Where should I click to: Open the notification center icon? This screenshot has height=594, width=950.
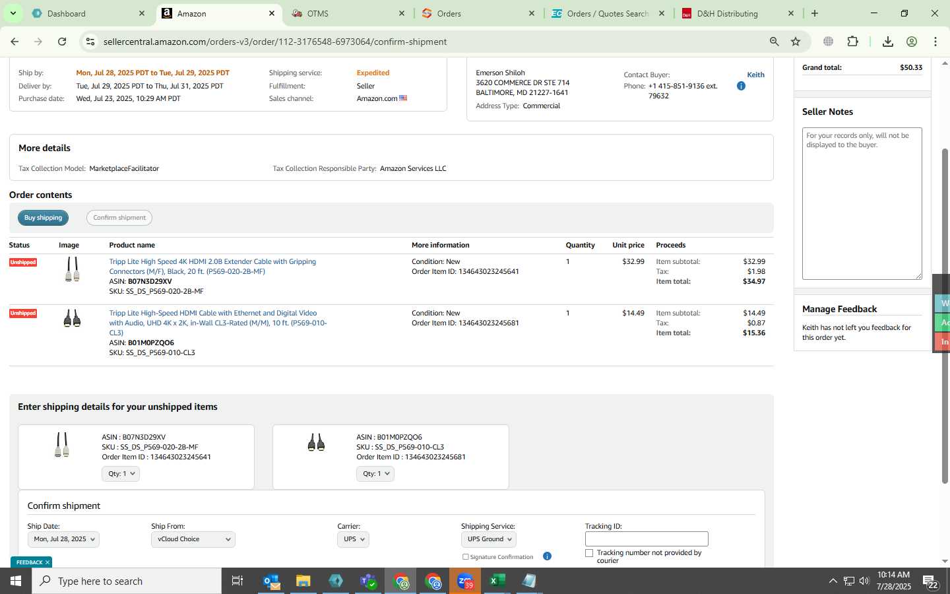930,581
